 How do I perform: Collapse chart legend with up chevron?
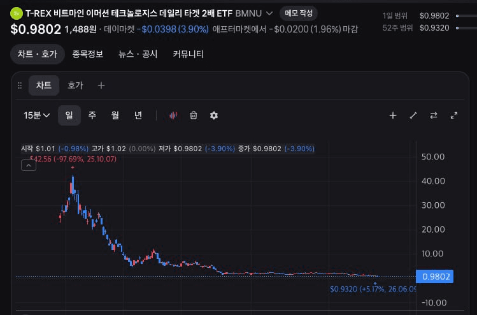29,165
